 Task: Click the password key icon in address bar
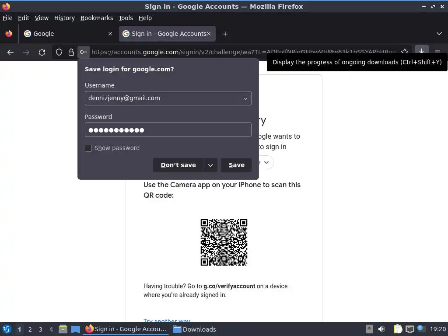pyautogui.click(x=84, y=52)
